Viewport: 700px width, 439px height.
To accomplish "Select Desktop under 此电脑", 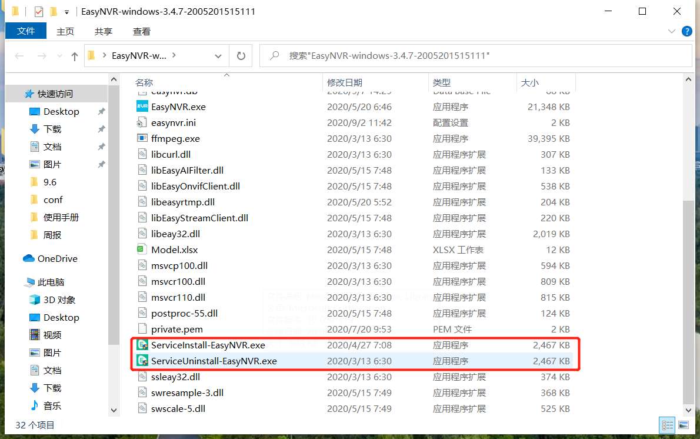I will coord(61,318).
